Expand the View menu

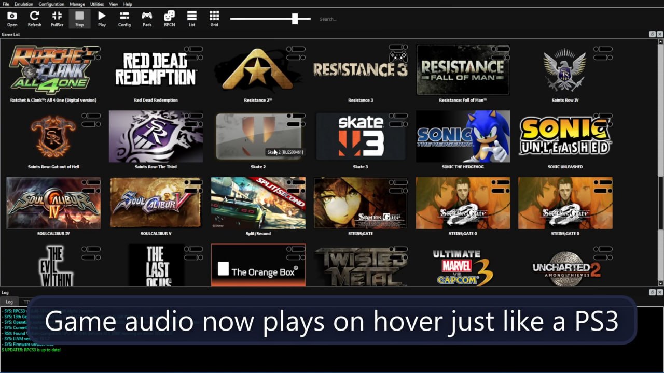point(113,4)
